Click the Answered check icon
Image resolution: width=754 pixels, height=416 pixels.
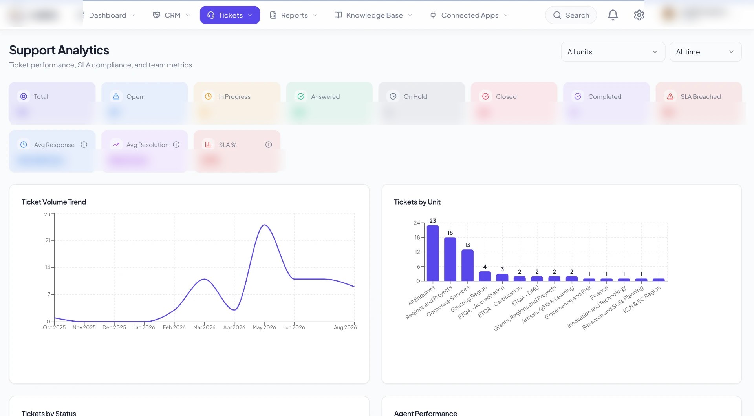coord(301,96)
